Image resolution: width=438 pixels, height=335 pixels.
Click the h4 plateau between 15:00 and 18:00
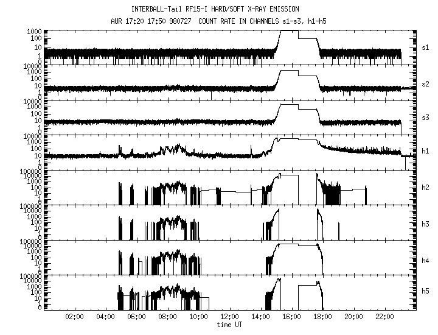298,245
